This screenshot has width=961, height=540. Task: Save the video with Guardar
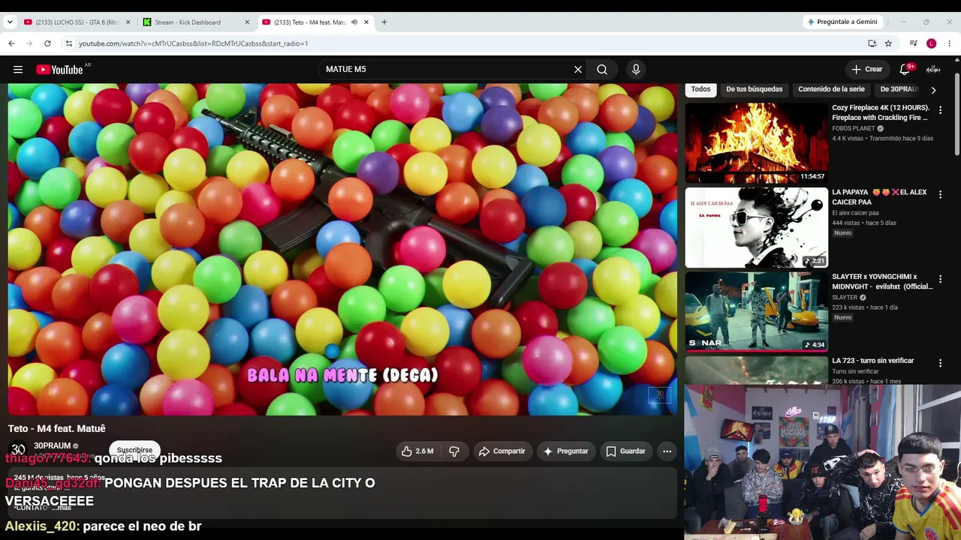point(625,451)
